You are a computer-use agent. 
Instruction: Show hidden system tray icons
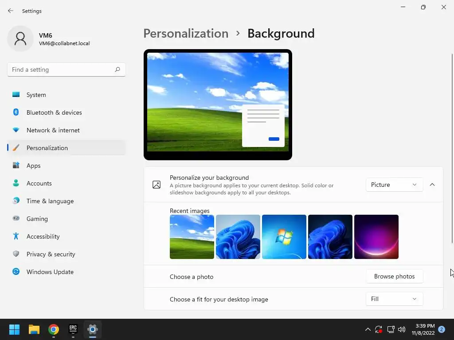[368, 329]
